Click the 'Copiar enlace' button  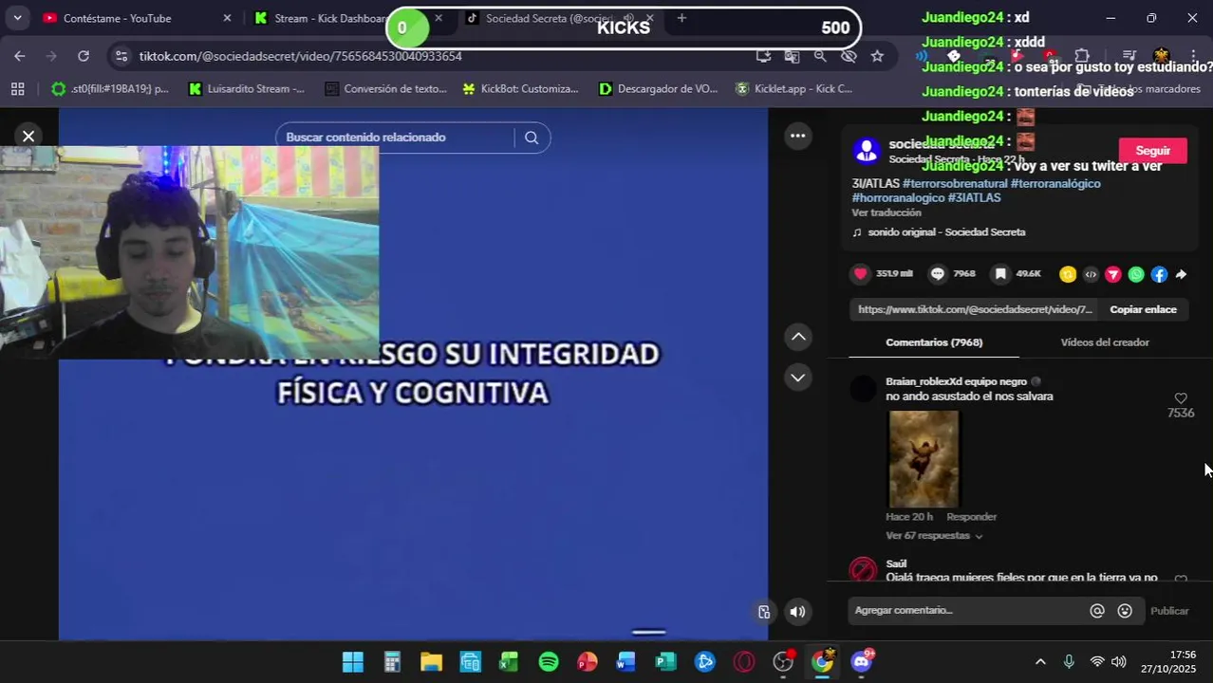pyautogui.click(x=1143, y=309)
